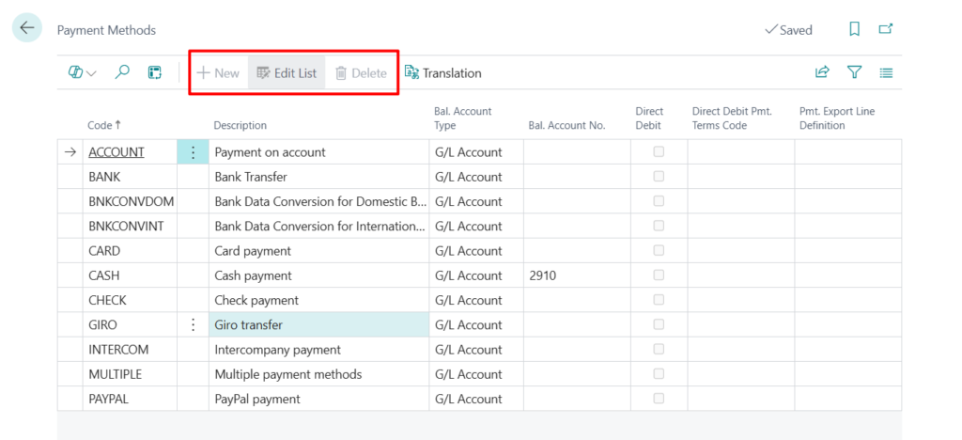Image resolution: width=962 pixels, height=440 pixels.
Task: Open row options for ACCOUNT
Action: coord(193,152)
